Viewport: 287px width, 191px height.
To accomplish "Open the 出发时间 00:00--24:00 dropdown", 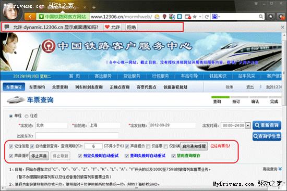I will pos(235,125).
